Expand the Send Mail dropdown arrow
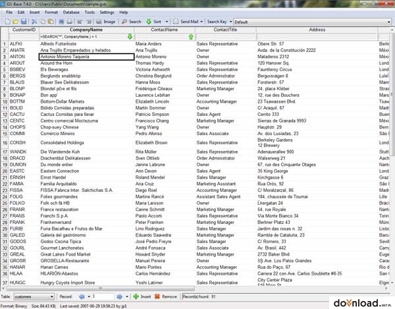 (x=201, y=22)
